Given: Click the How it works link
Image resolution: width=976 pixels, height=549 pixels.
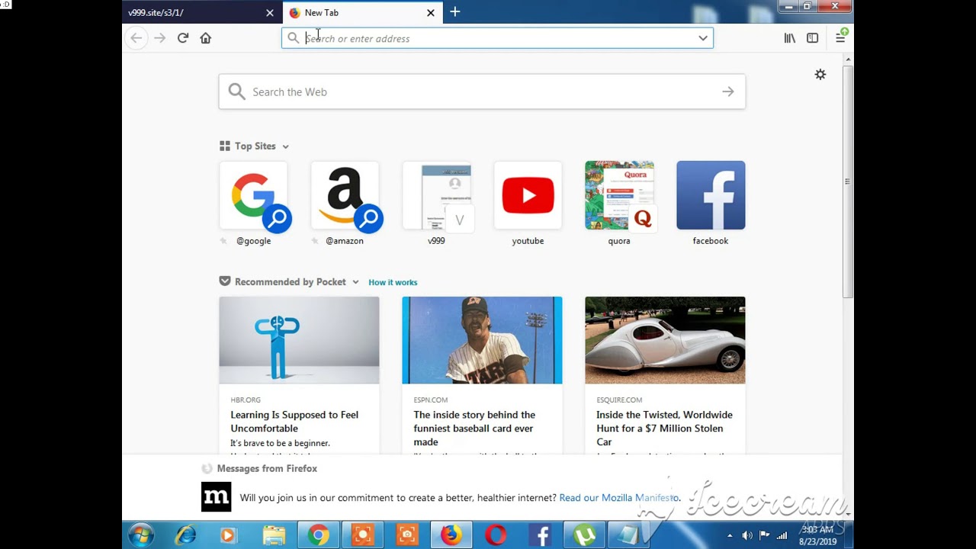Looking at the screenshot, I should coord(393,282).
